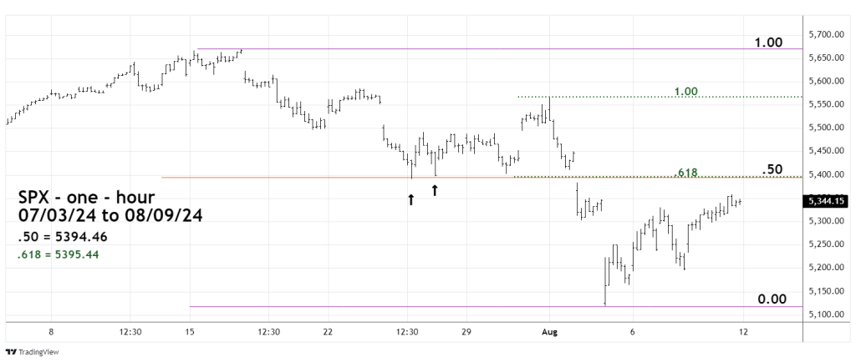Click the 5,700.00 price axis label

[x=826, y=35]
